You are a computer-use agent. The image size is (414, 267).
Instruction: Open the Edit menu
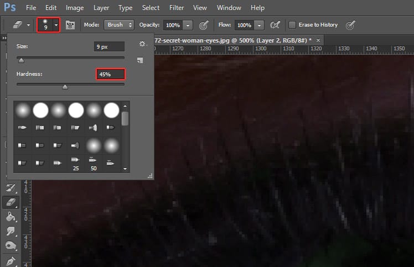coord(51,8)
